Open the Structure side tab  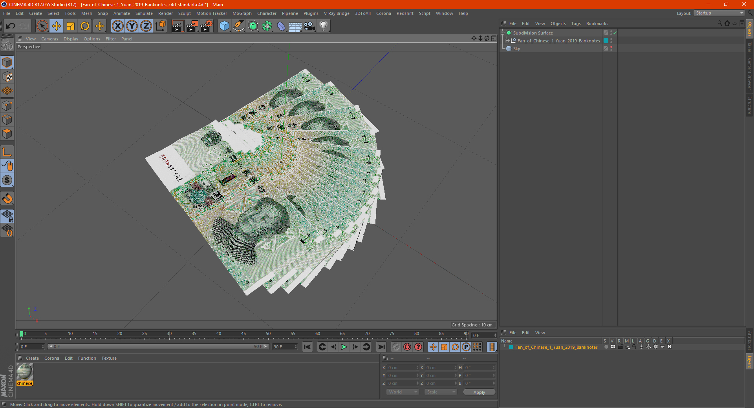(x=749, y=105)
